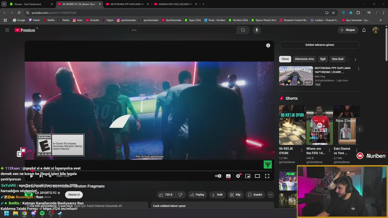388x218 pixels.
Task: Download the video with İndir
Action: point(217,195)
